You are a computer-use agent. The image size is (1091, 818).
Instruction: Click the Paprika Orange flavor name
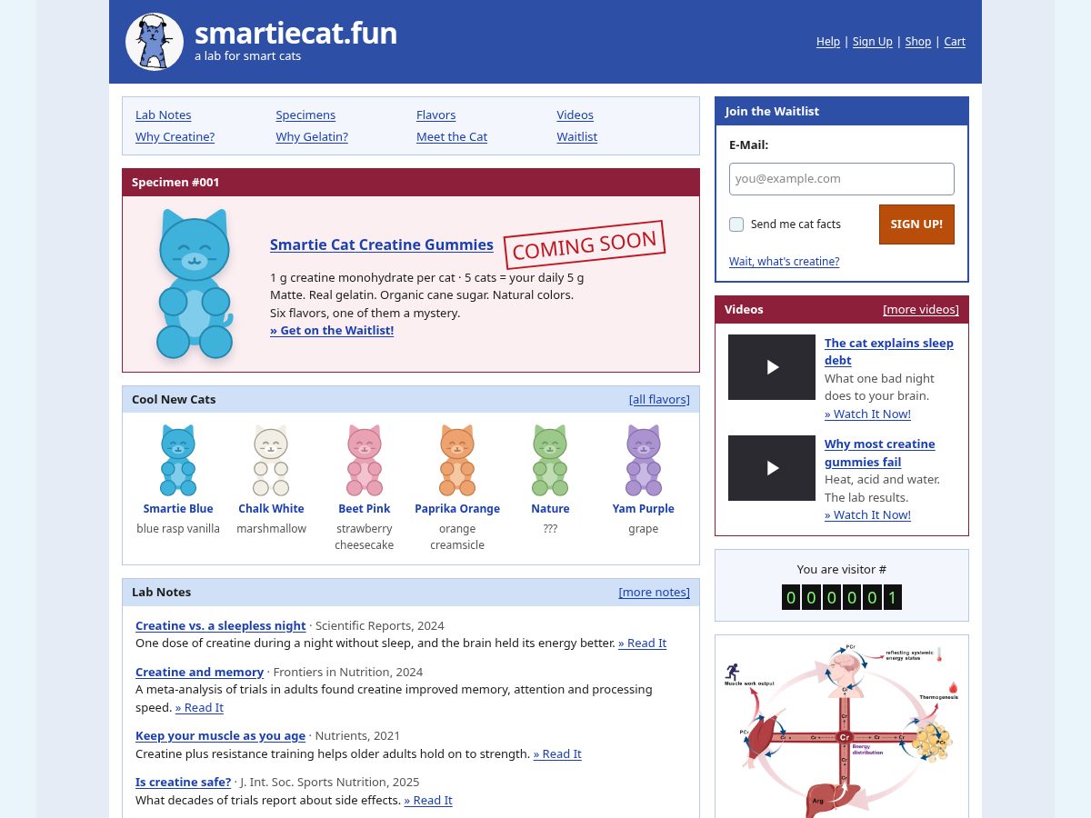point(457,509)
